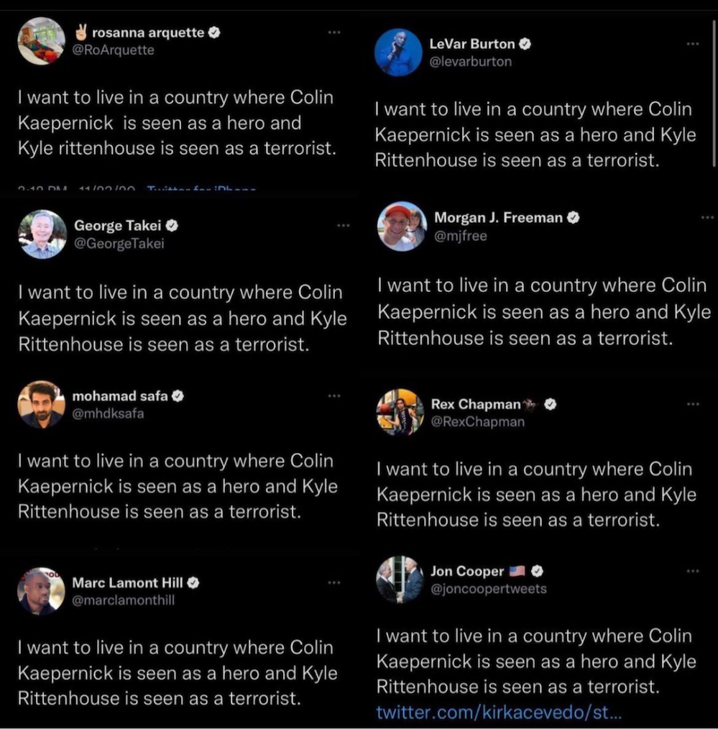
Task: Expand more options on Marc Lamont Hill's tweet
Action: coord(333,582)
